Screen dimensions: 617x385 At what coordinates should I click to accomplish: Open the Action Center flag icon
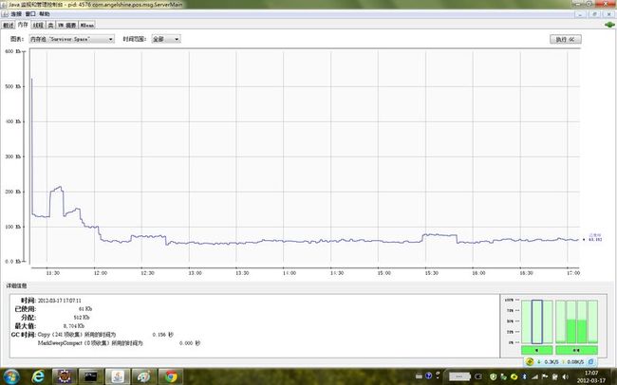click(x=545, y=376)
